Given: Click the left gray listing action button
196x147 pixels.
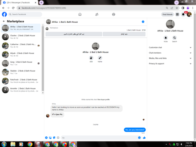Looking at the screenshot, I should [x=74, y=34].
